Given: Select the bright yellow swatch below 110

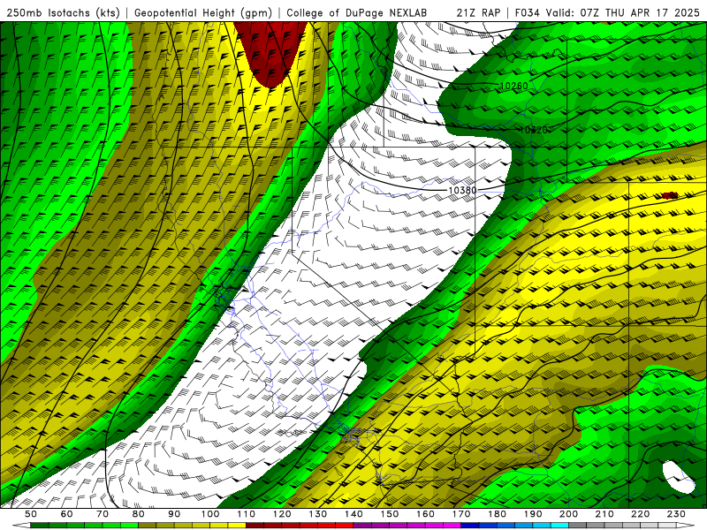Looking at the screenshot, I should click(237, 526).
